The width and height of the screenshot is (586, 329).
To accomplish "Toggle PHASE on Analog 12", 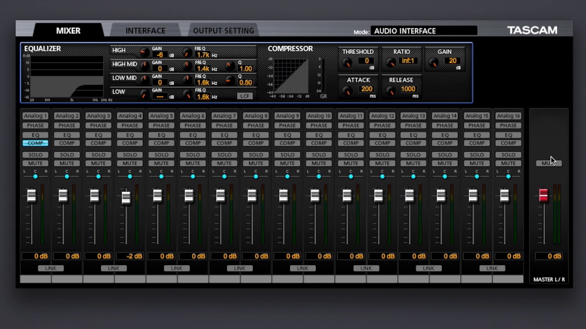I will click(x=382, y=125).
